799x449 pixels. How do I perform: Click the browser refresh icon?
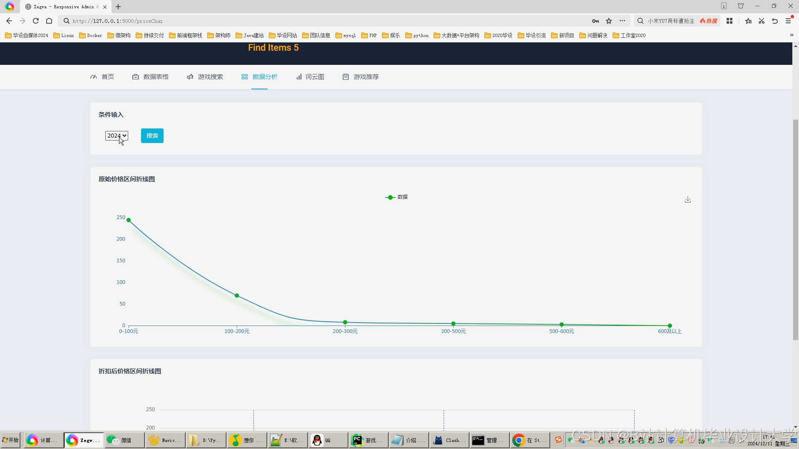[x=36, y=21]
